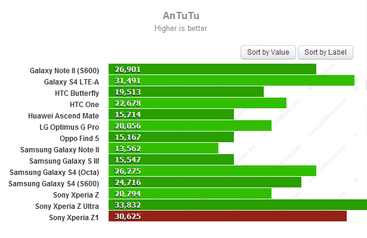This screenshot has width=367, height=238.
Task: Click the Oppo Find 5 bar
Action: [x=171, y=137]
